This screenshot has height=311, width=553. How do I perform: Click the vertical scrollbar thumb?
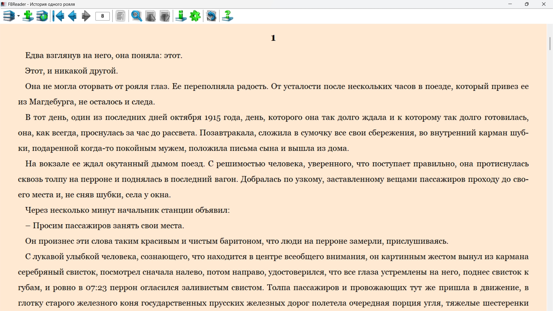(x=550, y=43)
